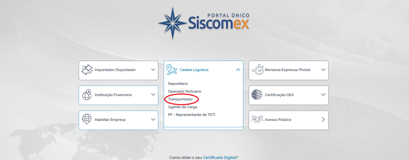Image resolution: width=409 pixels, height=160 pixels.
Task: Click the Acesso Público label
Action: coord(278,120)
